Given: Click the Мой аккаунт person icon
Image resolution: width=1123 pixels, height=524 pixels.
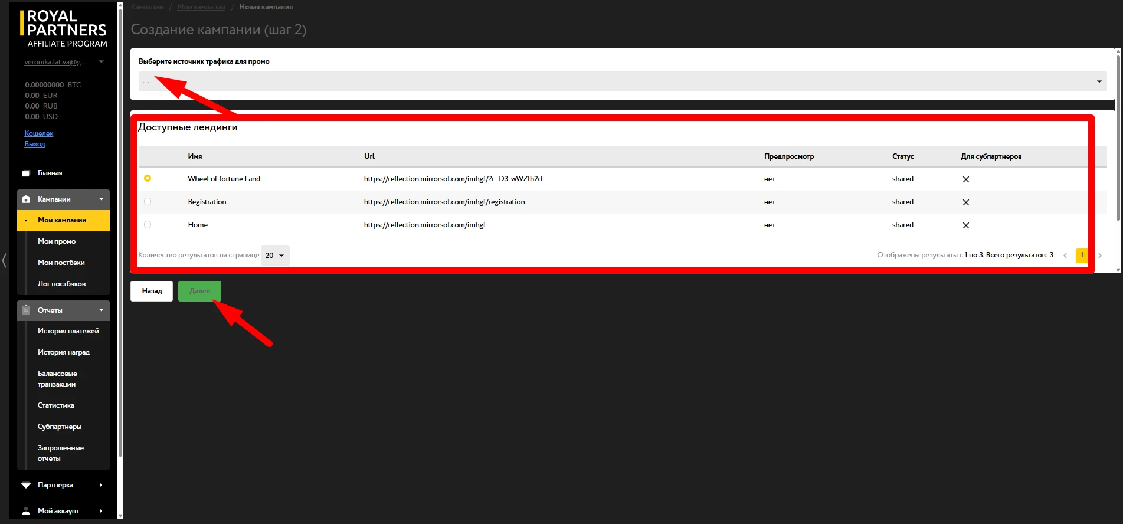Looking at the screenshot, I should click(26, 511).
